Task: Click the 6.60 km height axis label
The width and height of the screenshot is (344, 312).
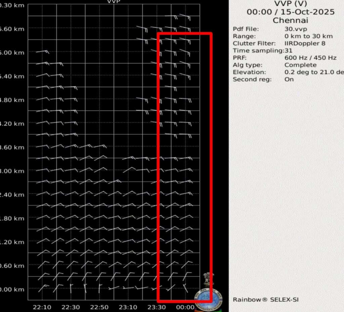Action: coord(12,29)
